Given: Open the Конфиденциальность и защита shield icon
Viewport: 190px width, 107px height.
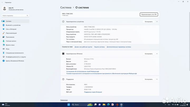Looking at the screenshot, I should point(3,57).
